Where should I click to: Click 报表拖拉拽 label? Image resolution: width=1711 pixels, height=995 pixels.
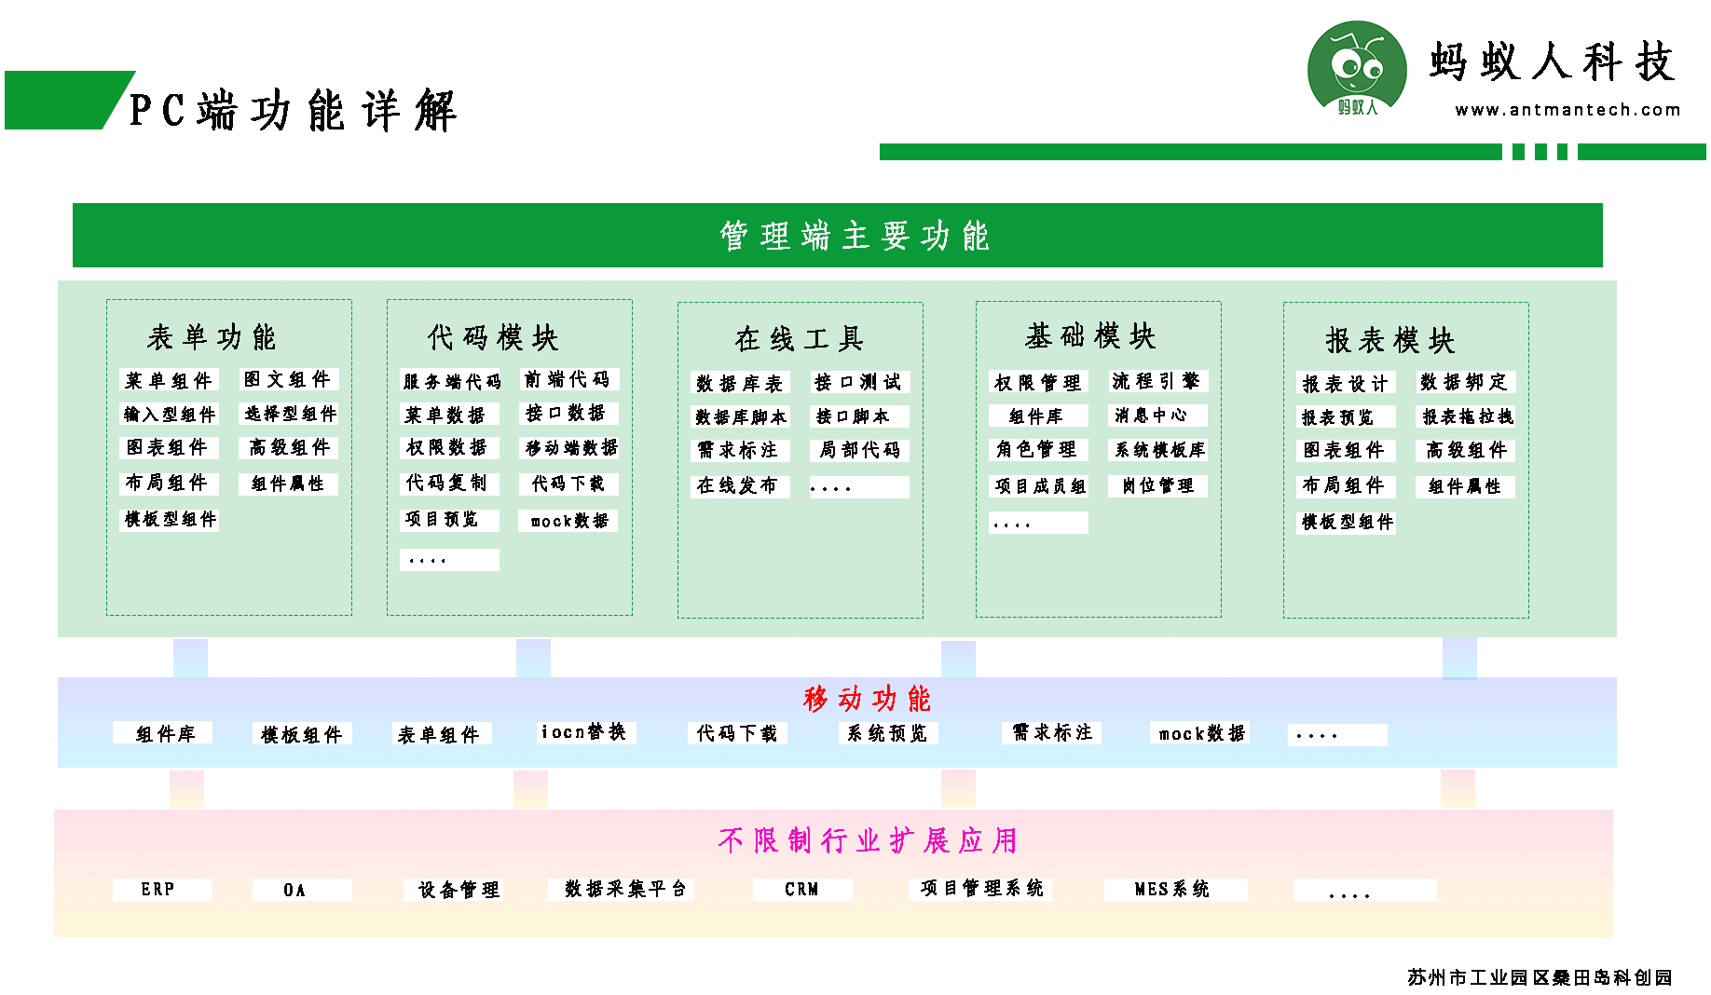[1467, 416]
